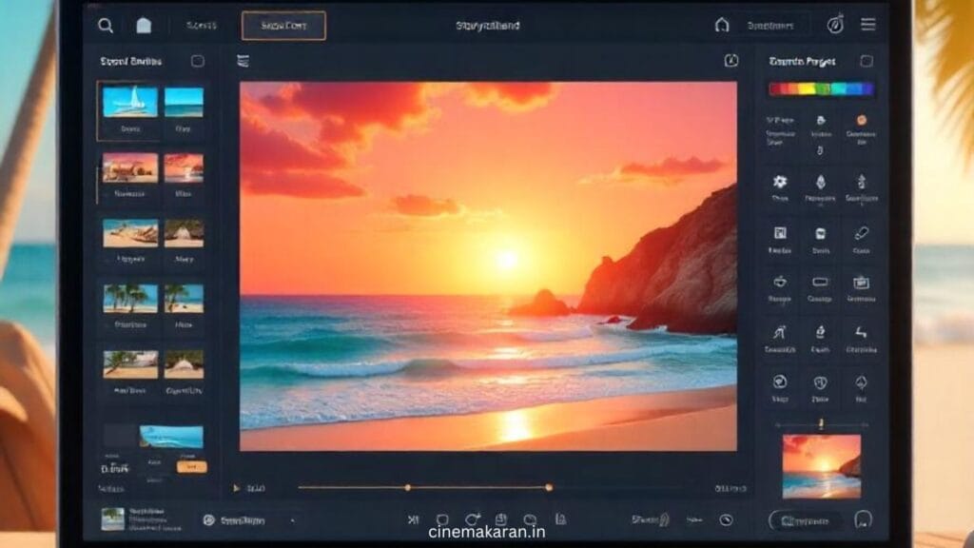Click the clock icon above the canvas
This screenshot has height=548, width=974.
(730, 61)
